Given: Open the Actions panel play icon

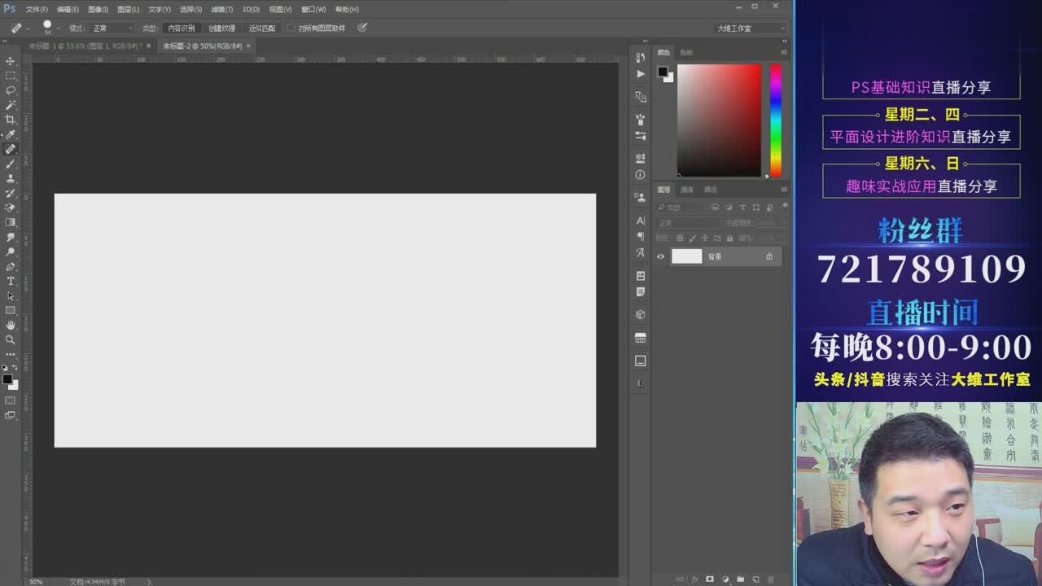Looking at the screenshot, I should click(x=641, y=73).
